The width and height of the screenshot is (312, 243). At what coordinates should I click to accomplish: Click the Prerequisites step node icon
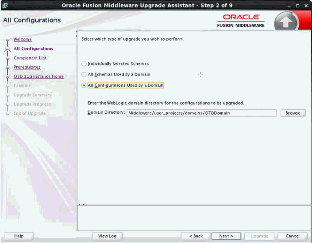(8, 68)
